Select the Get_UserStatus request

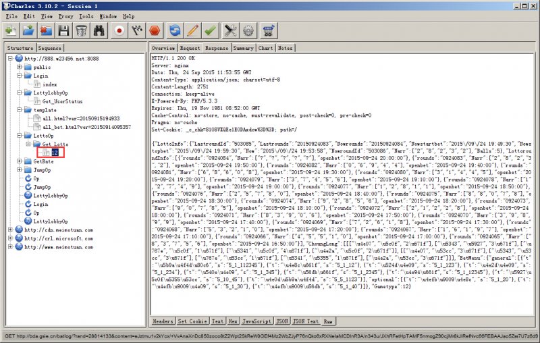click(x=62, y=101)
